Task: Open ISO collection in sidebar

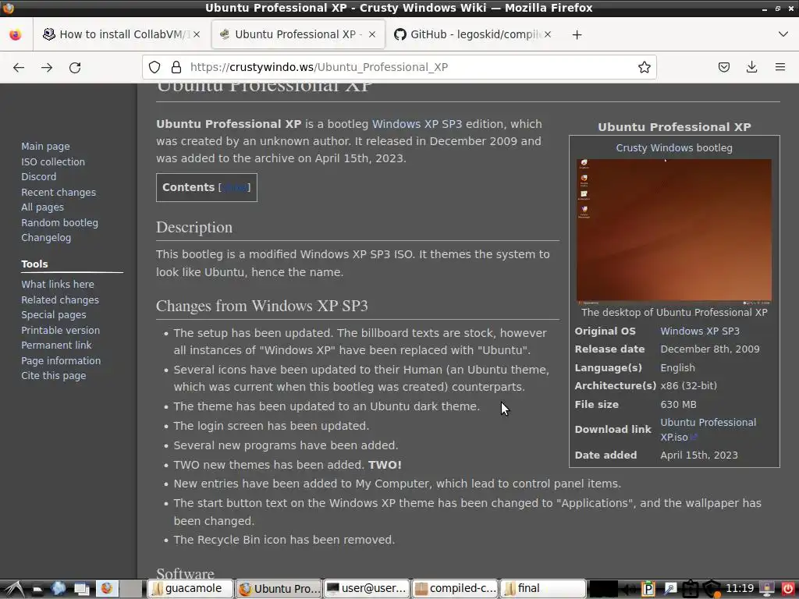Action: pos(53,161)
